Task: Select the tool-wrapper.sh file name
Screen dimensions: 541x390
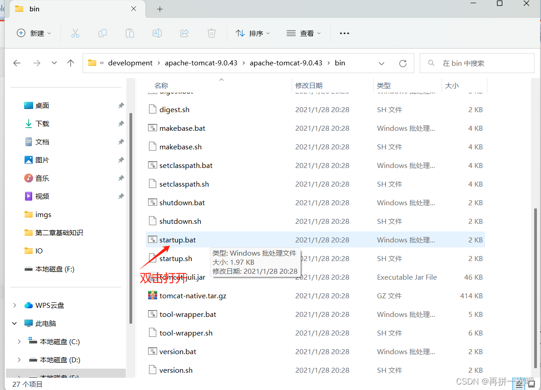Action: 186,333
